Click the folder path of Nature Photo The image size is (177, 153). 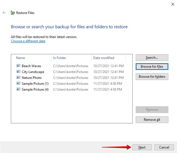71,78
